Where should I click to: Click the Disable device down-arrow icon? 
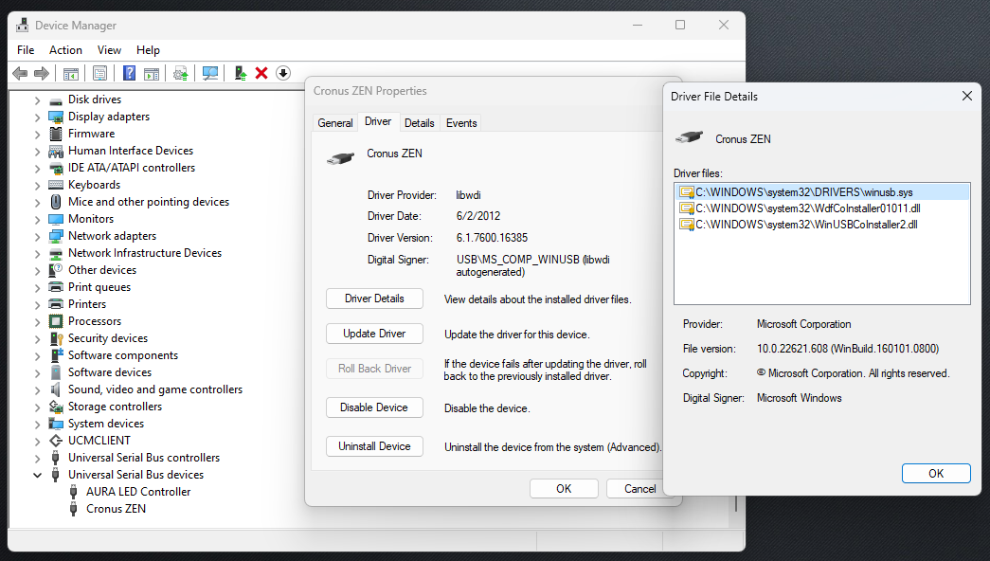pyautogui.click(x=282, y=73)
